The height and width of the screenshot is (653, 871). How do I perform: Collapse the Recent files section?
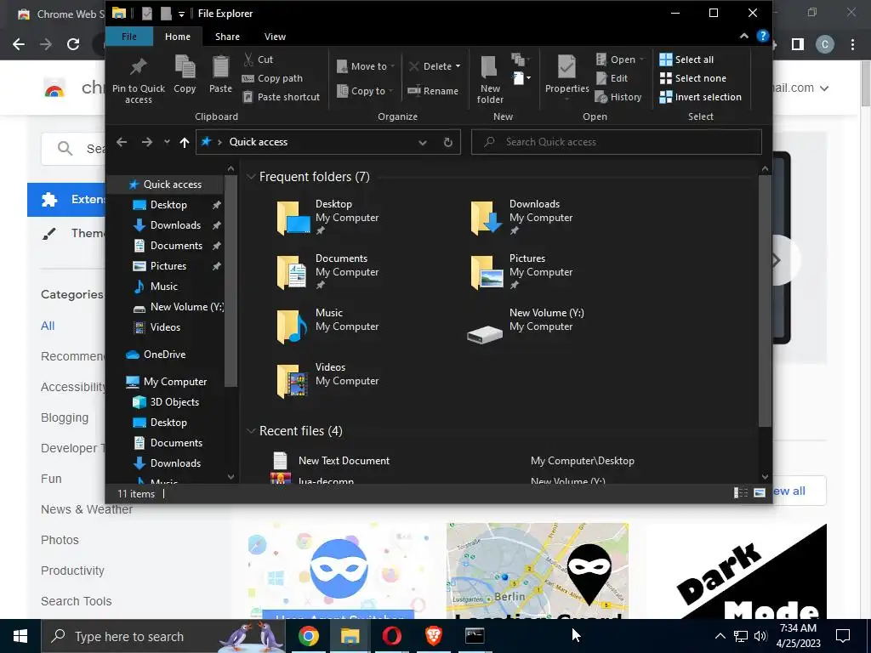[x=251, y=431]
